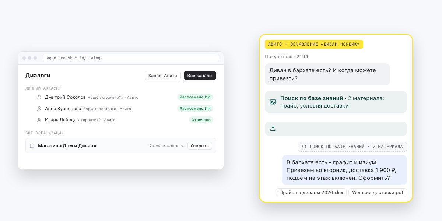442x221 pixels.
Task: Click the Диалоги heading
Action: click(x=38, y=76)
